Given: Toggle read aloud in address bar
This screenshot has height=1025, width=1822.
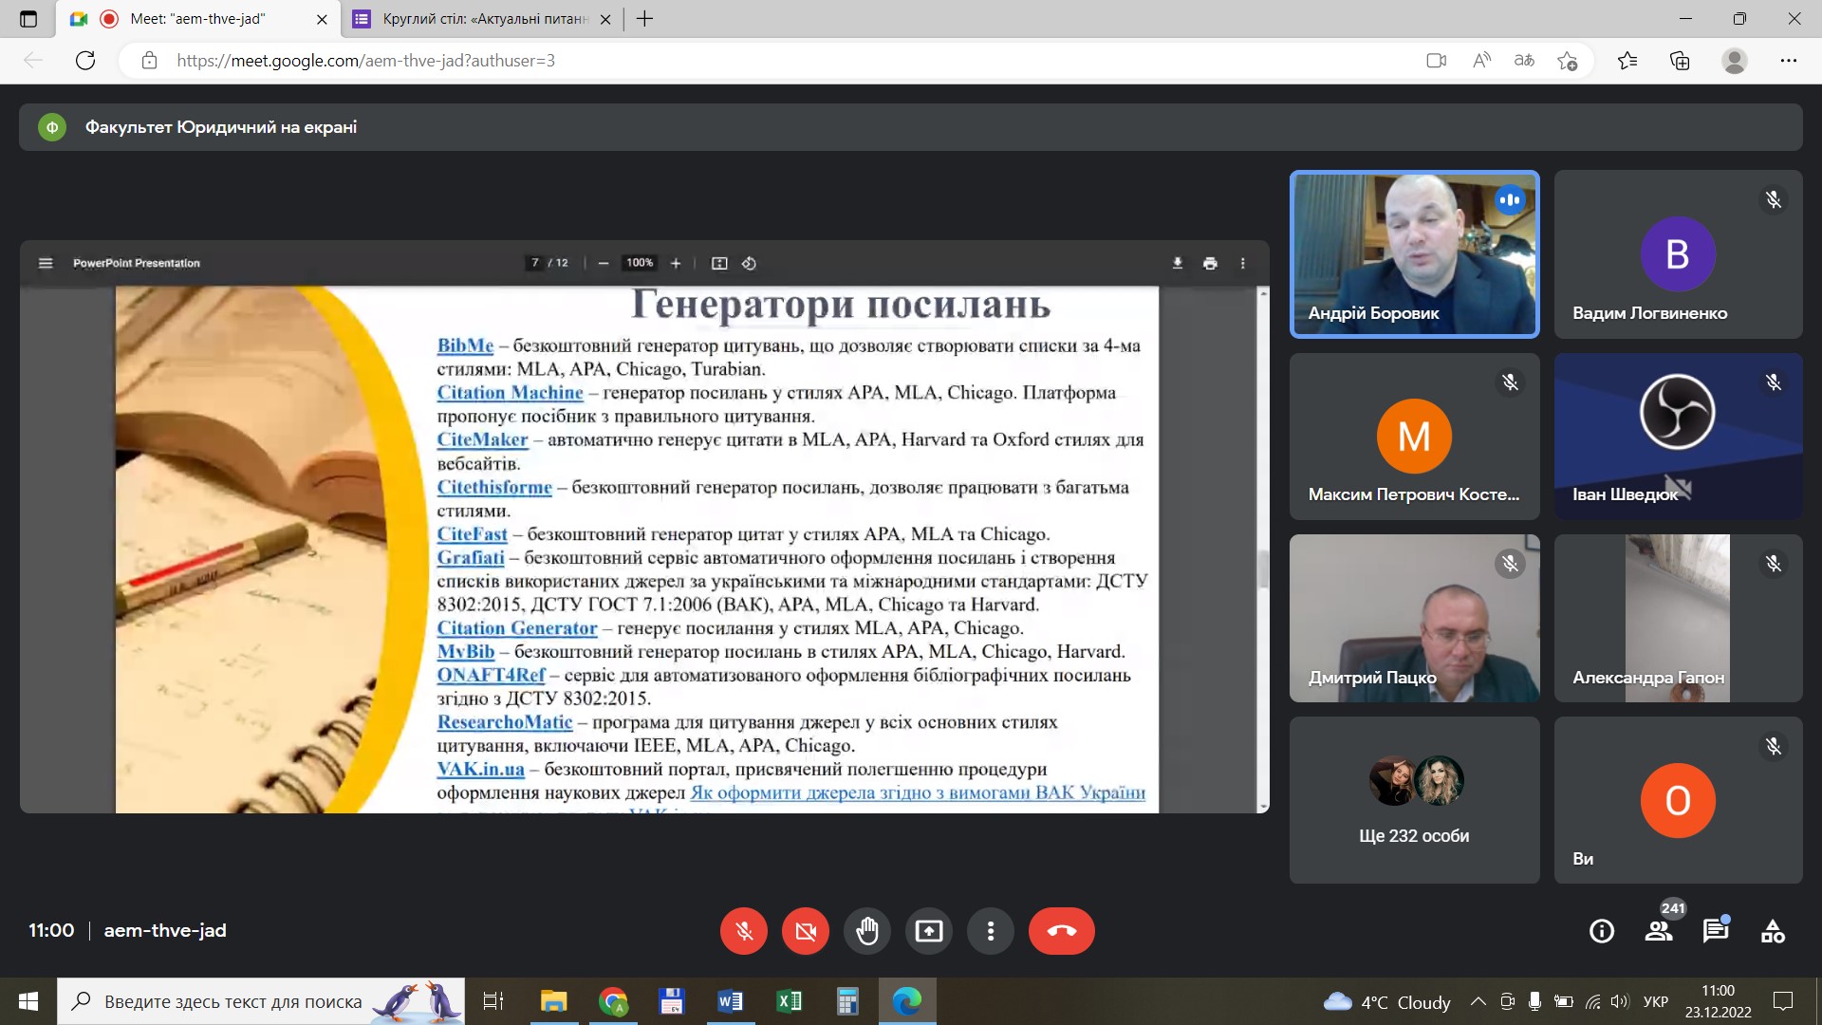Looking at the screenshot, I should (x=1481, y=61).
